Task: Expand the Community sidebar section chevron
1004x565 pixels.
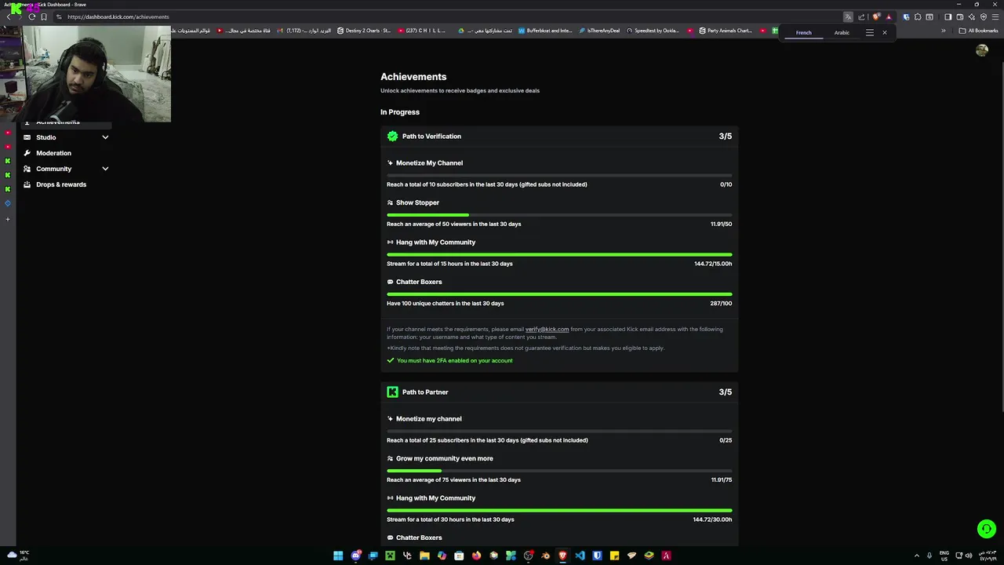Action: point(105,169)
